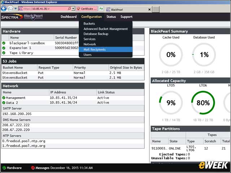231x173 pixels.
Task: Click the Hardware status icon in footer
Action: pyautogui.click(x=4, y=168)
